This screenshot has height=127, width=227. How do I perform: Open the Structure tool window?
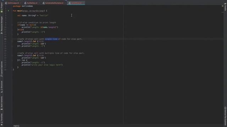pos(1,86)
